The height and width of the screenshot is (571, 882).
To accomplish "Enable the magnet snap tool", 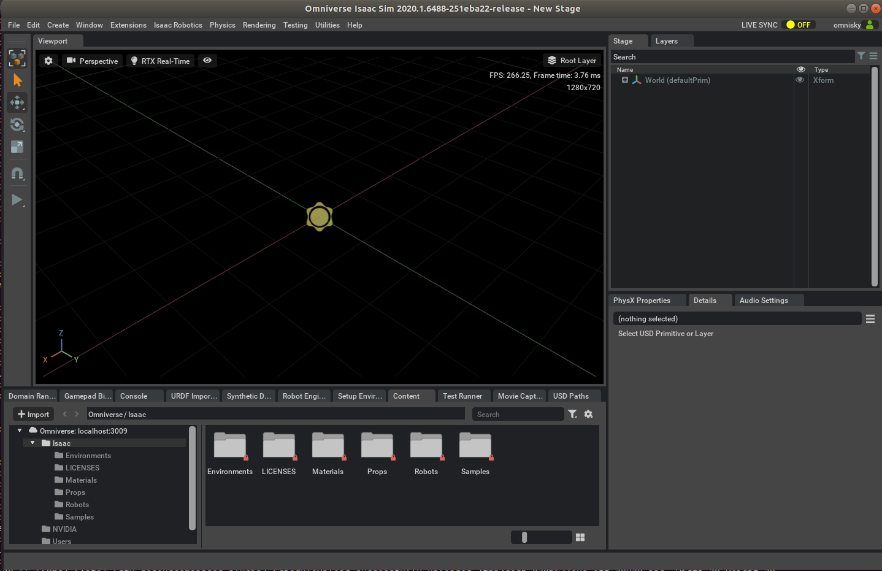I will tap(17, 174).
